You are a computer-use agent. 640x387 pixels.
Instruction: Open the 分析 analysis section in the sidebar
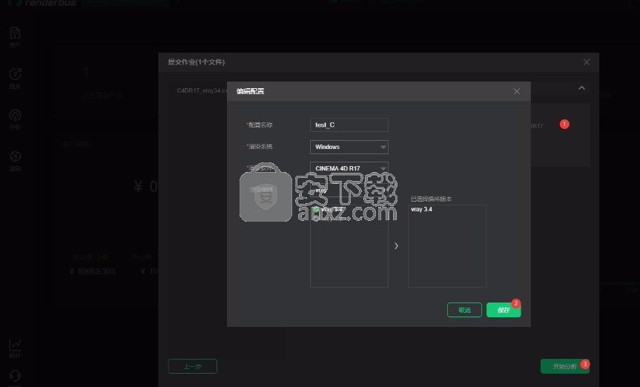tap(15, 119)
